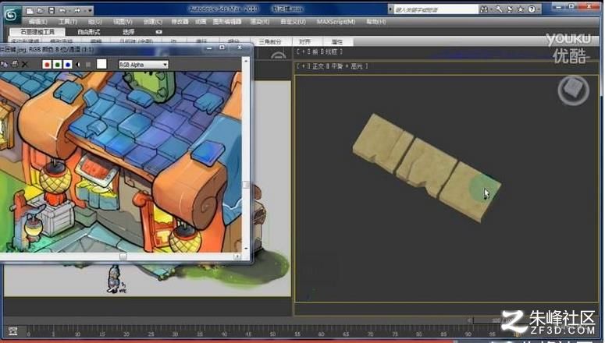The image size is (605, 343).
Task: Switch to the 自由形式 ribbon tab
Action: (89, 32)
